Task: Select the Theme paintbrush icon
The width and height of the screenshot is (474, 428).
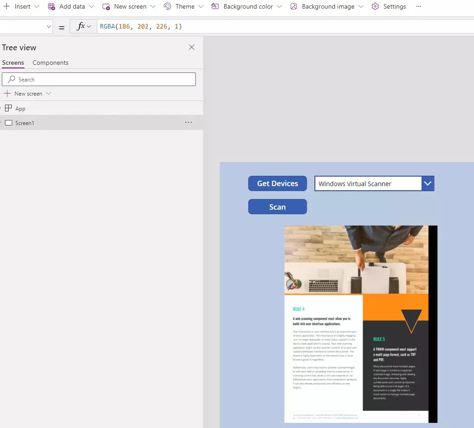Action: [168, 6]
